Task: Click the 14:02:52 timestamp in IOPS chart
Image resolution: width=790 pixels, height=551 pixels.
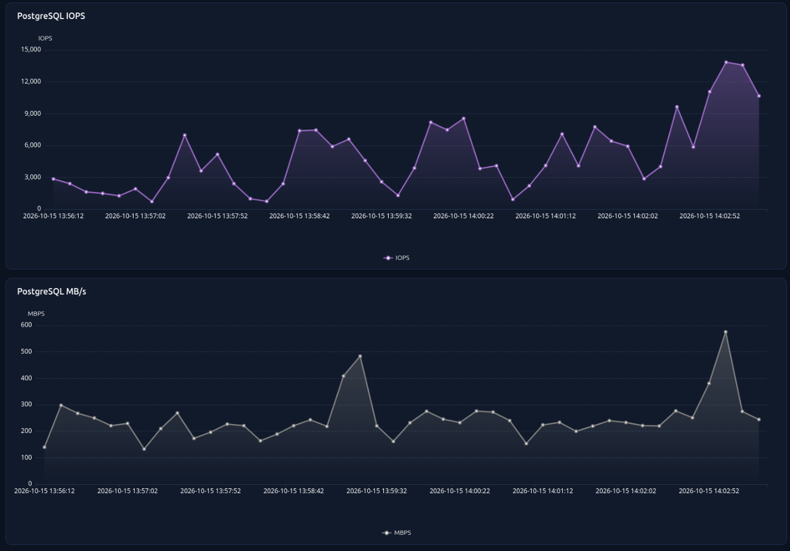Action: [710, 216]
